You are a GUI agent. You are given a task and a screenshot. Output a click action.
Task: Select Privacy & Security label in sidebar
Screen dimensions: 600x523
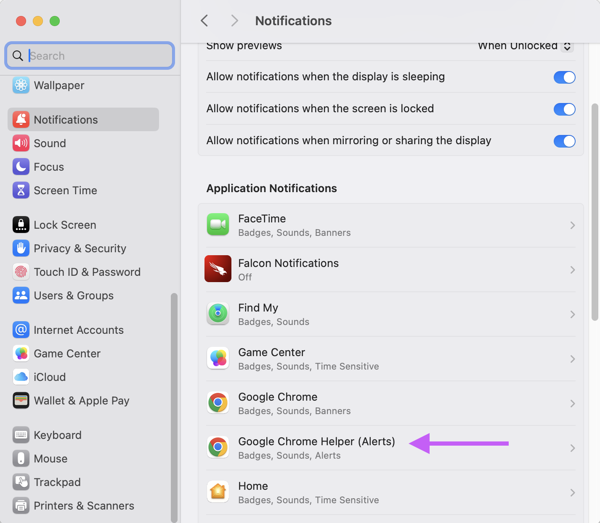(80, 248)
